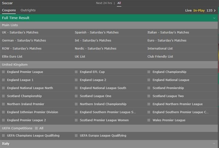Screen dimensions: 219x148
Task: Select Northern Ireland Championship text
Action: click(x=103, y=104)
